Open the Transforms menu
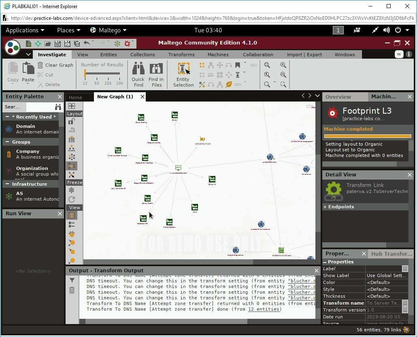Screen dimensions: 417x337 pos(181,54)
